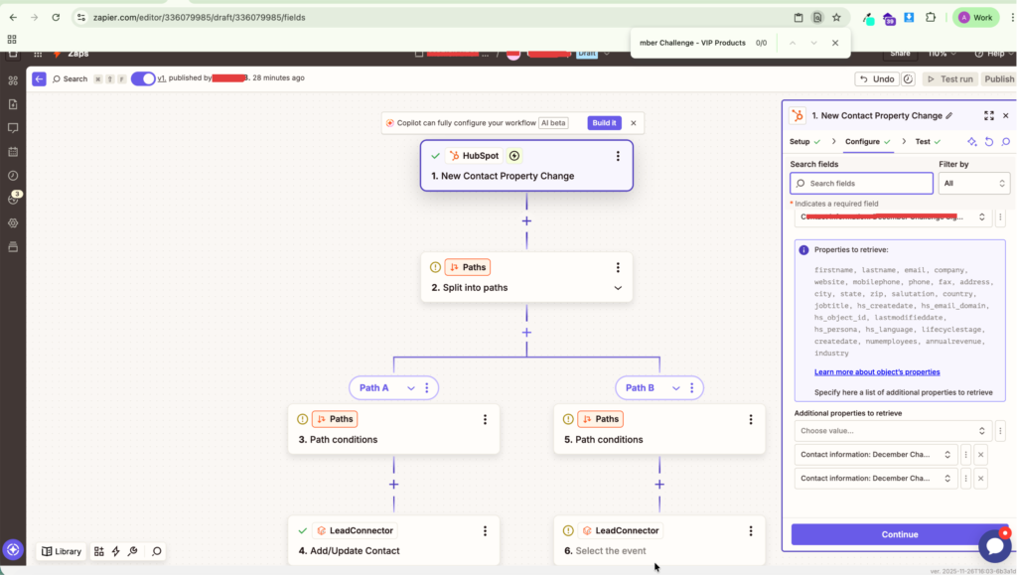Add a step below step 3 Path conditions
Screen dimensions: 1017x575
click(x=393, y=485)
